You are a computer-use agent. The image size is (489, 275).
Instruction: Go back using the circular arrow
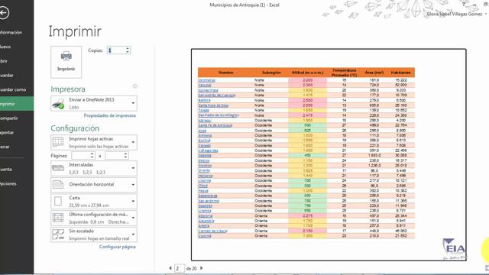[4, 13]
